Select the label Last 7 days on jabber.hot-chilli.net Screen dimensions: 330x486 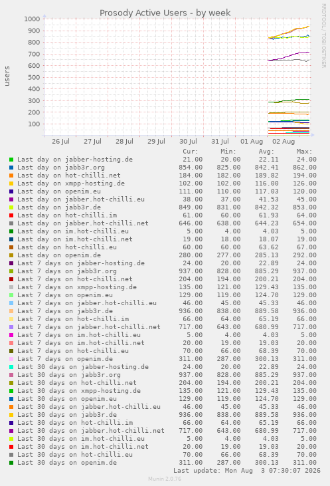[x=89, y=327]
